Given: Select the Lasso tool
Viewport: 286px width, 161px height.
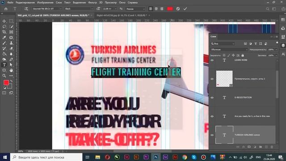Looking at the screenshot, I should click(4, 27).
